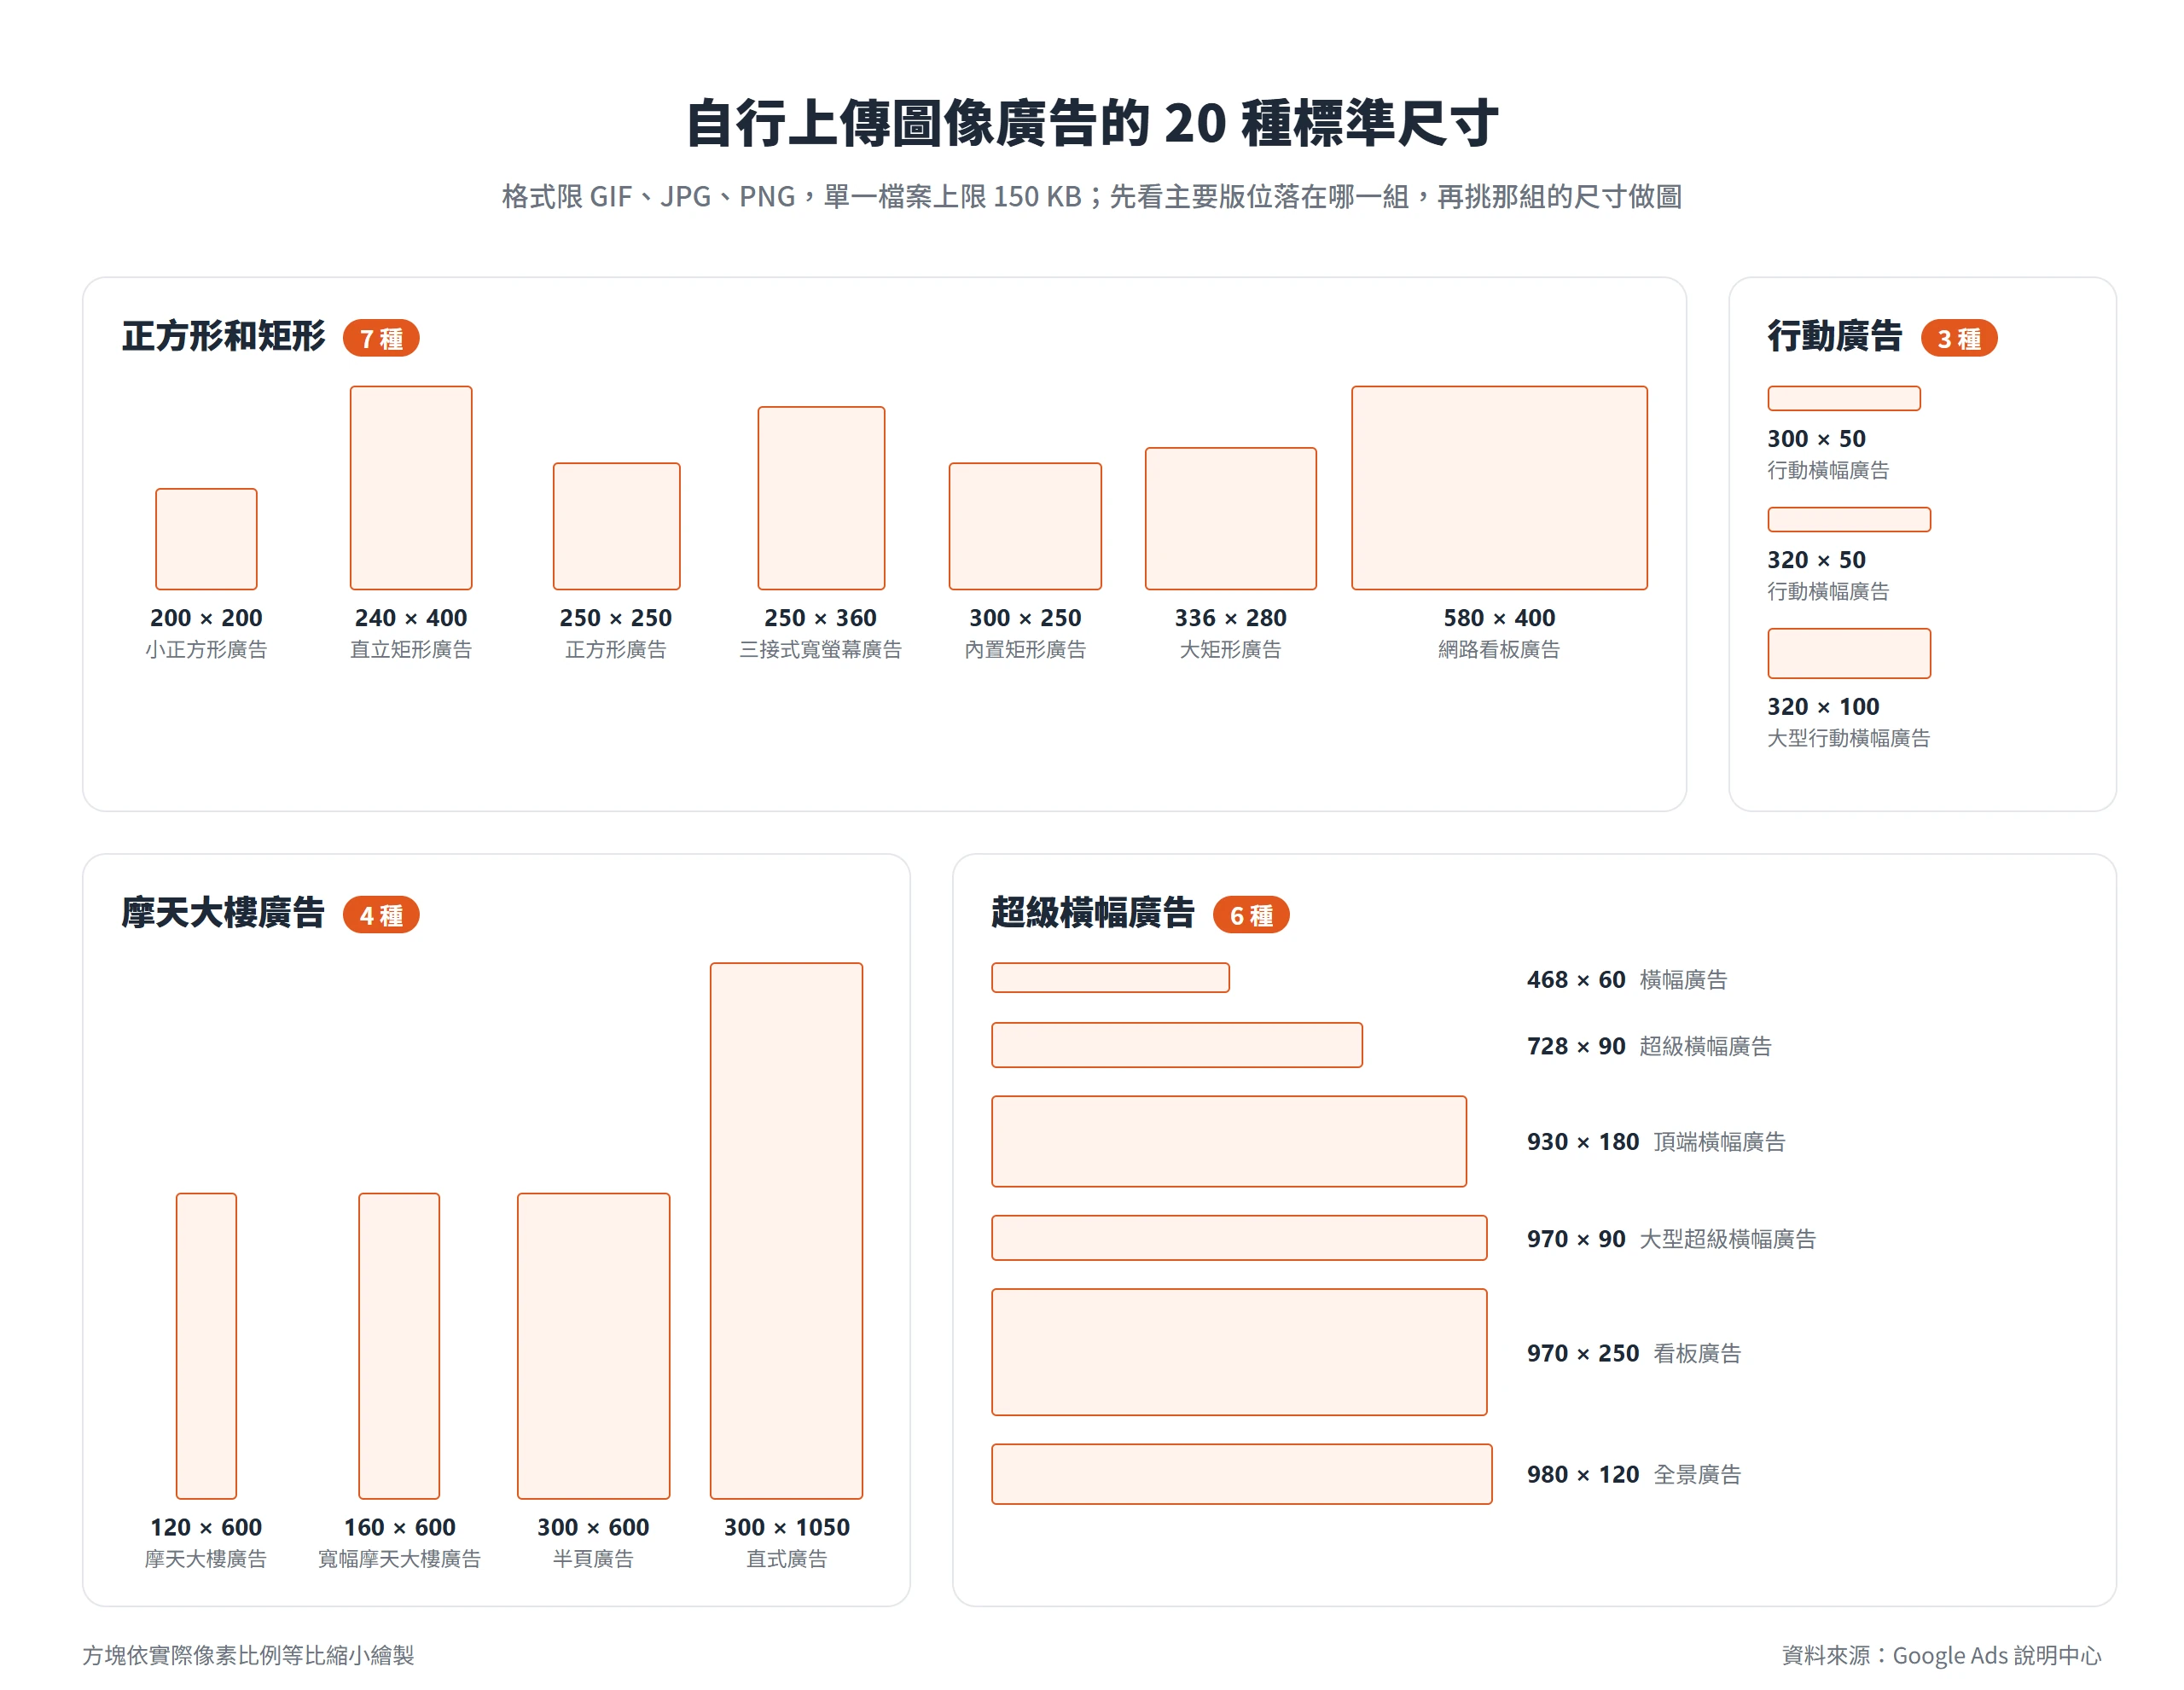Select the 970 × 90 large leaderboard shape
This screenshot has width=2184, height=1690.
point(1239,1237)
